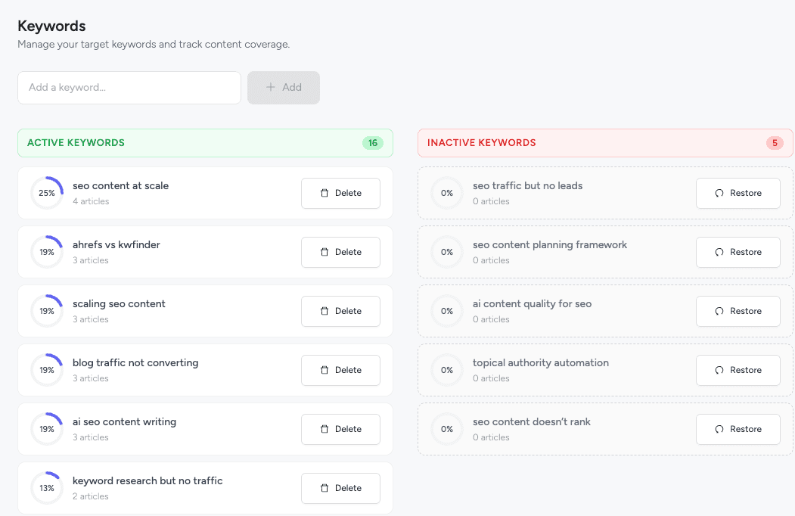Click the 13% coverage progress circle
The image size is (795, 516).
click(47, 488)
